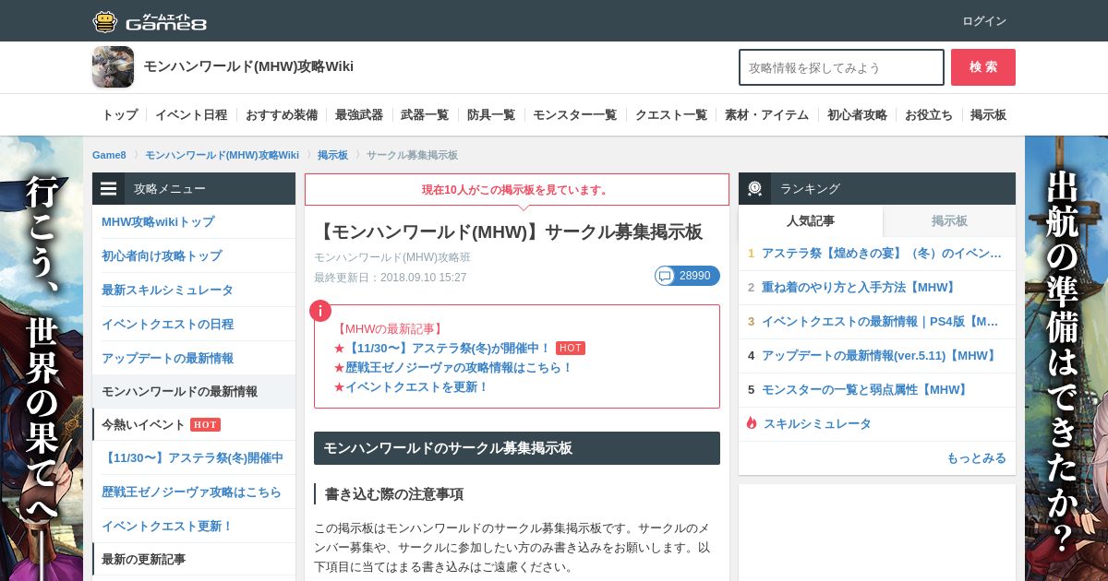Click right side banner 出航の準備はできたか？
This screenshot has height=581, width=1108.
(1066, 359)
